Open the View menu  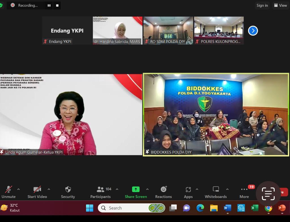280,5
